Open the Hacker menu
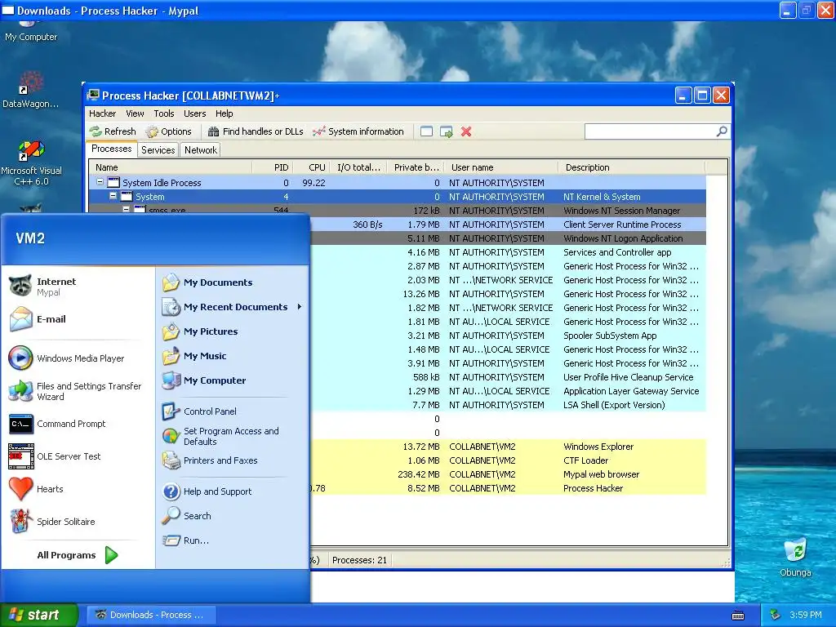 (102, 113)
